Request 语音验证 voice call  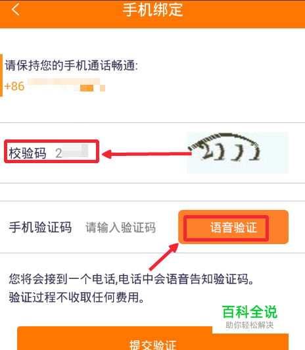click(233, 227)
